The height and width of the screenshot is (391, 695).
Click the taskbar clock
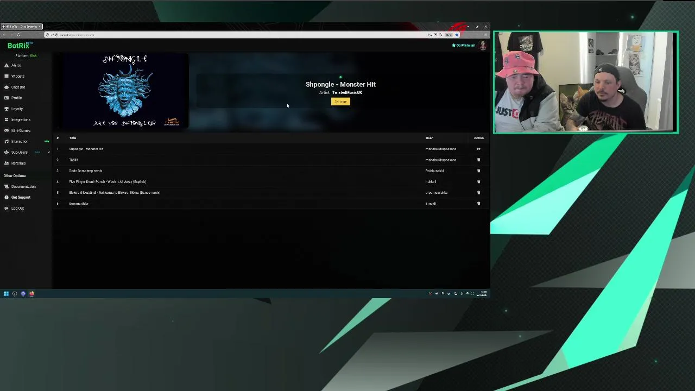coord(482,294)
